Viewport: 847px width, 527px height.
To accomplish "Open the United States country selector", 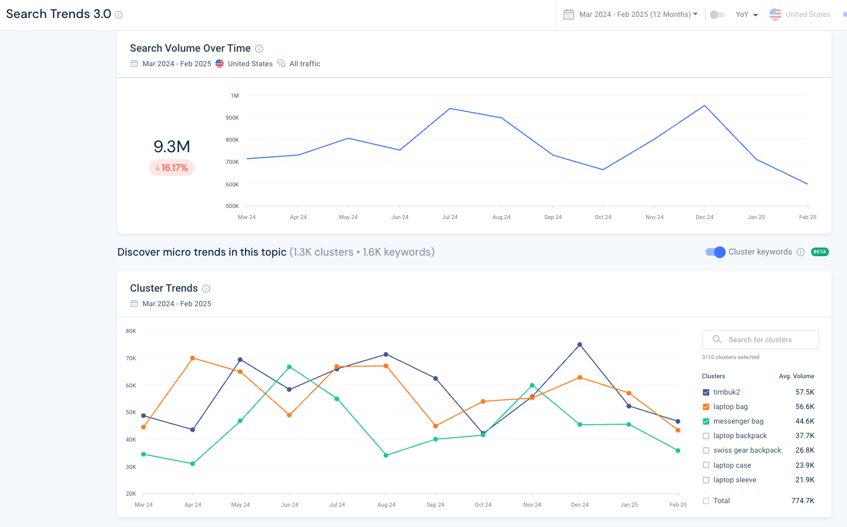I will [x=807, y=14].
